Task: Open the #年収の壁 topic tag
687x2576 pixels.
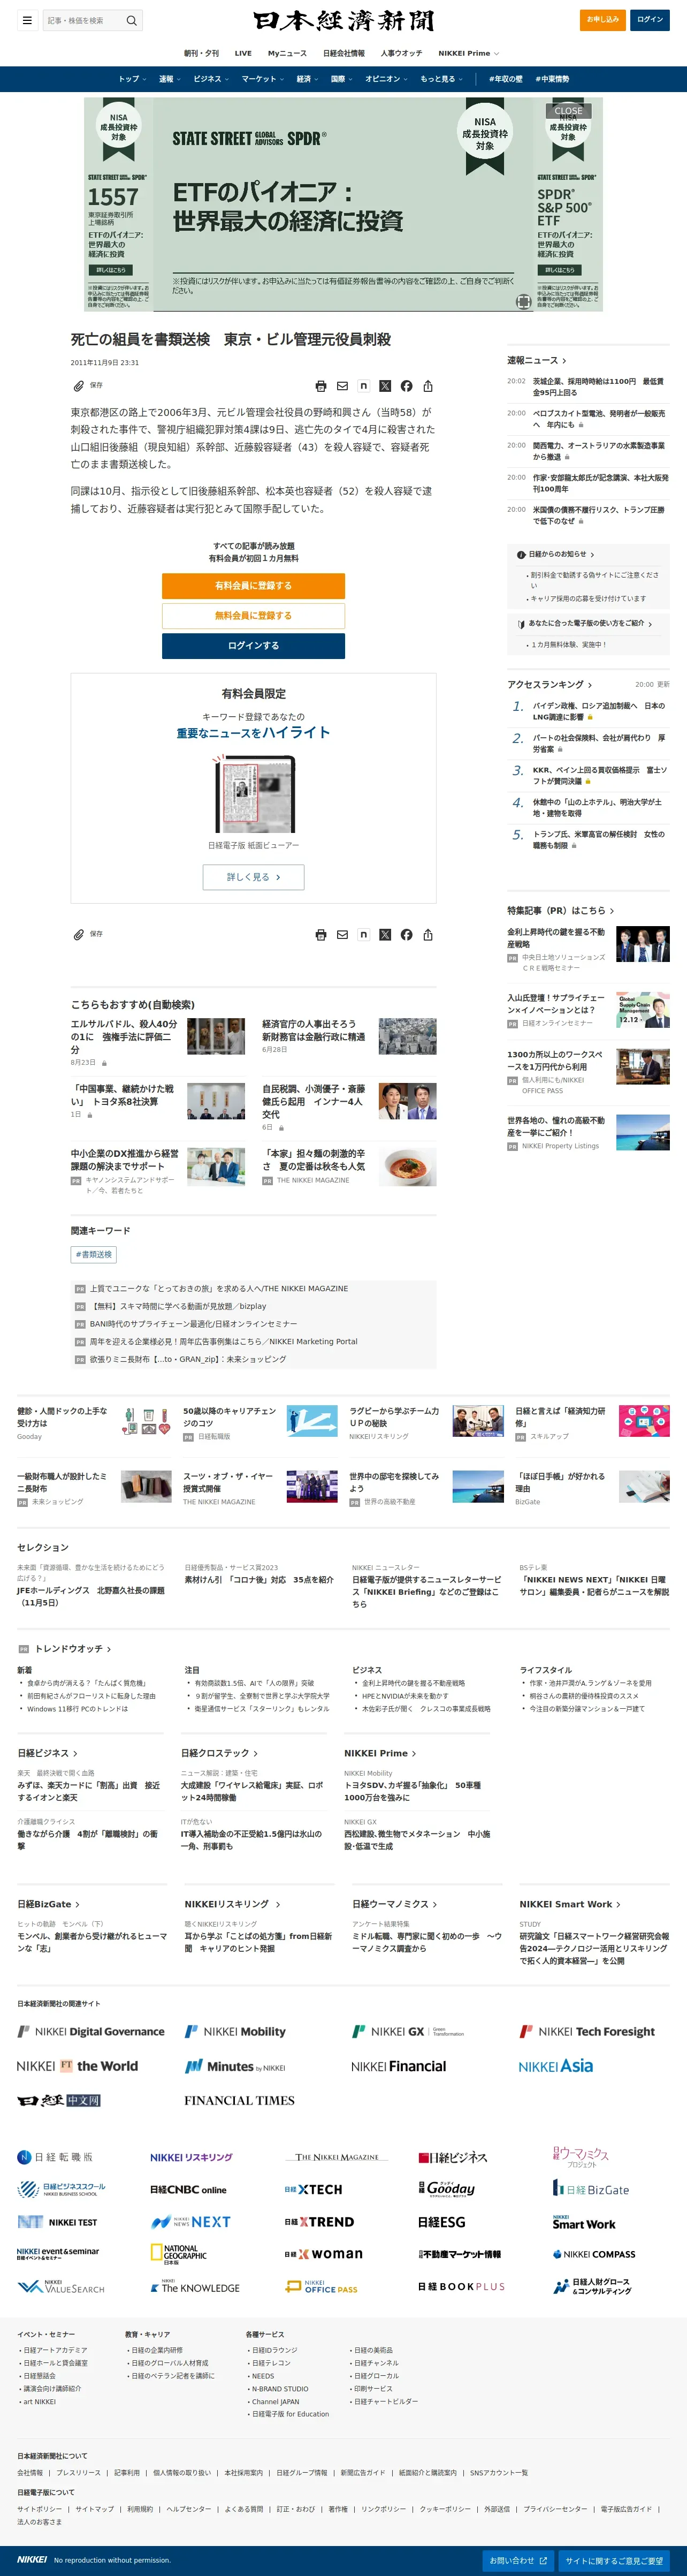Action: [505, 79]
